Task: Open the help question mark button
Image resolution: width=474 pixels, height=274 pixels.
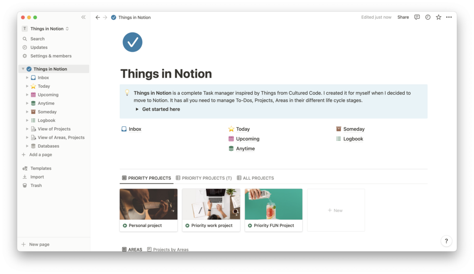Action: point(446,241)
